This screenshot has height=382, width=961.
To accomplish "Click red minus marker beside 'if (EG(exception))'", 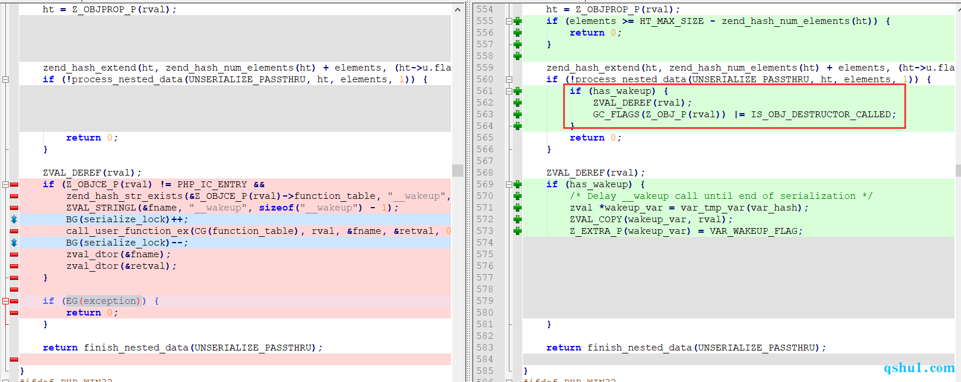I will click(14, 301).
